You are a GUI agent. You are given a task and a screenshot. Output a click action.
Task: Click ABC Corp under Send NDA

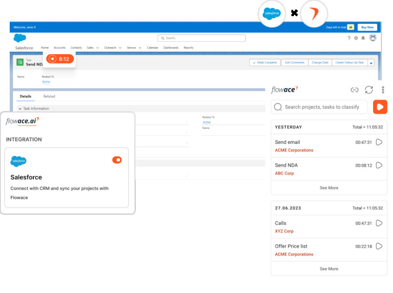284,173
